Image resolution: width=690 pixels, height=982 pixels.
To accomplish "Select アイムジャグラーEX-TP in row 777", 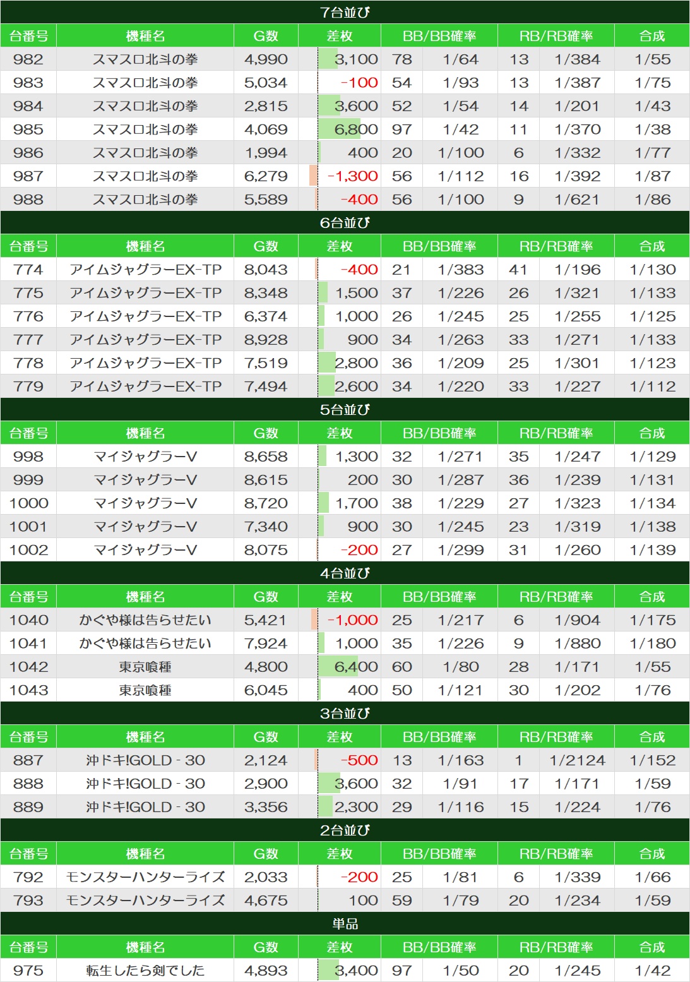I will tap(145, 340).
